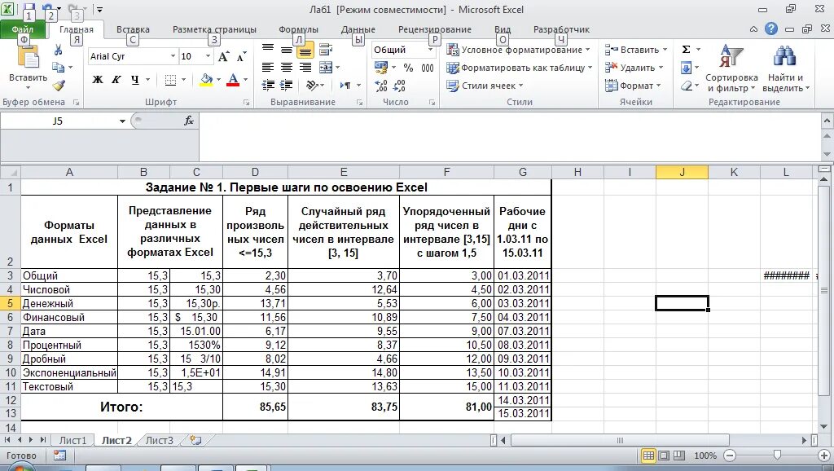
Task: Click Удалить cells button
Action: tap(634, 68)
